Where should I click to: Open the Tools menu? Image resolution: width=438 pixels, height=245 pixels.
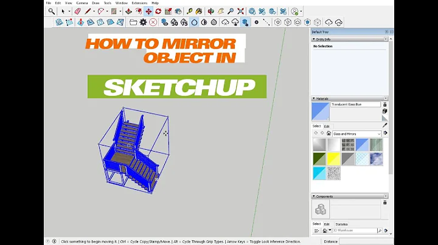pos(108,3)
